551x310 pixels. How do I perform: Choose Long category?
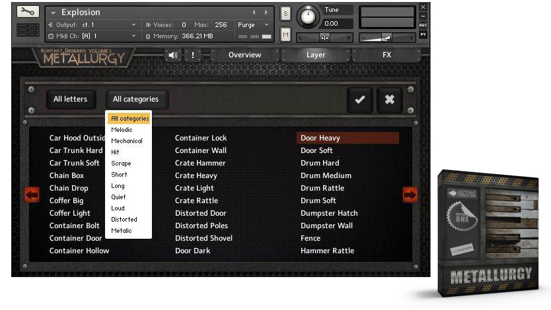tap(118, 186)
